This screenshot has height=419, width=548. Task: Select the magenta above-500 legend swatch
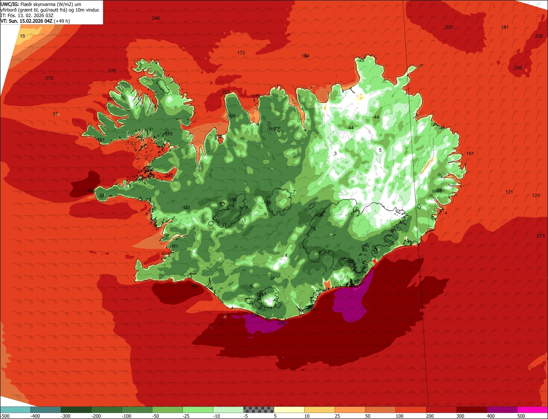533,410
